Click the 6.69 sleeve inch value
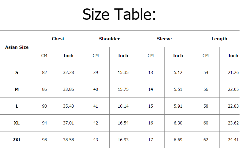 coord(178,140)
